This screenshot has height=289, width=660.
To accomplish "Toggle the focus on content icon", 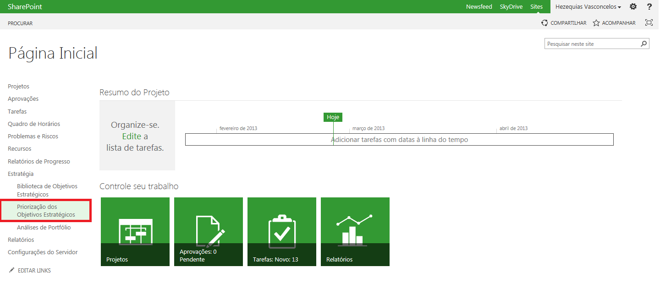I will [x=649, y=22].
